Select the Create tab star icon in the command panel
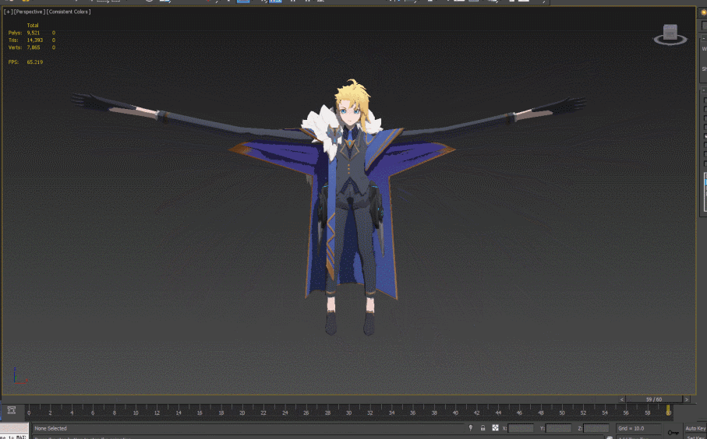 coord(703,12)
